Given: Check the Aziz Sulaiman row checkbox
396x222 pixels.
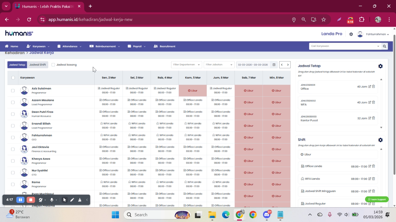Looking at the screenshot, I should point(13,91).
